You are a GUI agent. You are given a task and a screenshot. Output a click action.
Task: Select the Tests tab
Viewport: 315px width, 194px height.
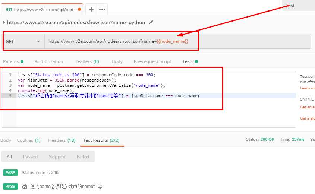click(x=190, y=61)
